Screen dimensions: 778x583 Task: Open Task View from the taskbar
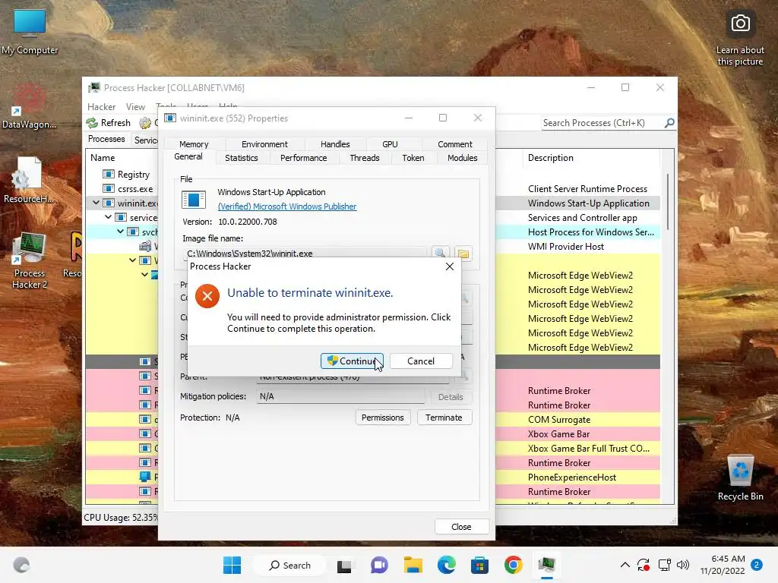tap(344, 565)
